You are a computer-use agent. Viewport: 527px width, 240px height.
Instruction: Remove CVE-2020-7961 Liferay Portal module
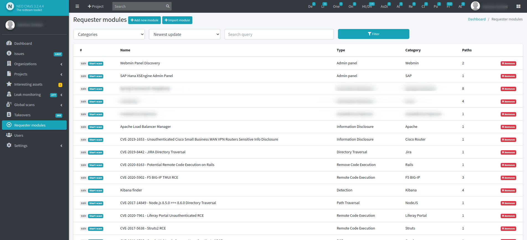pyautogui.click(x=508, y=216)
